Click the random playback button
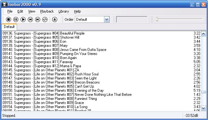 pyautogui.click(x=45, y=19)
